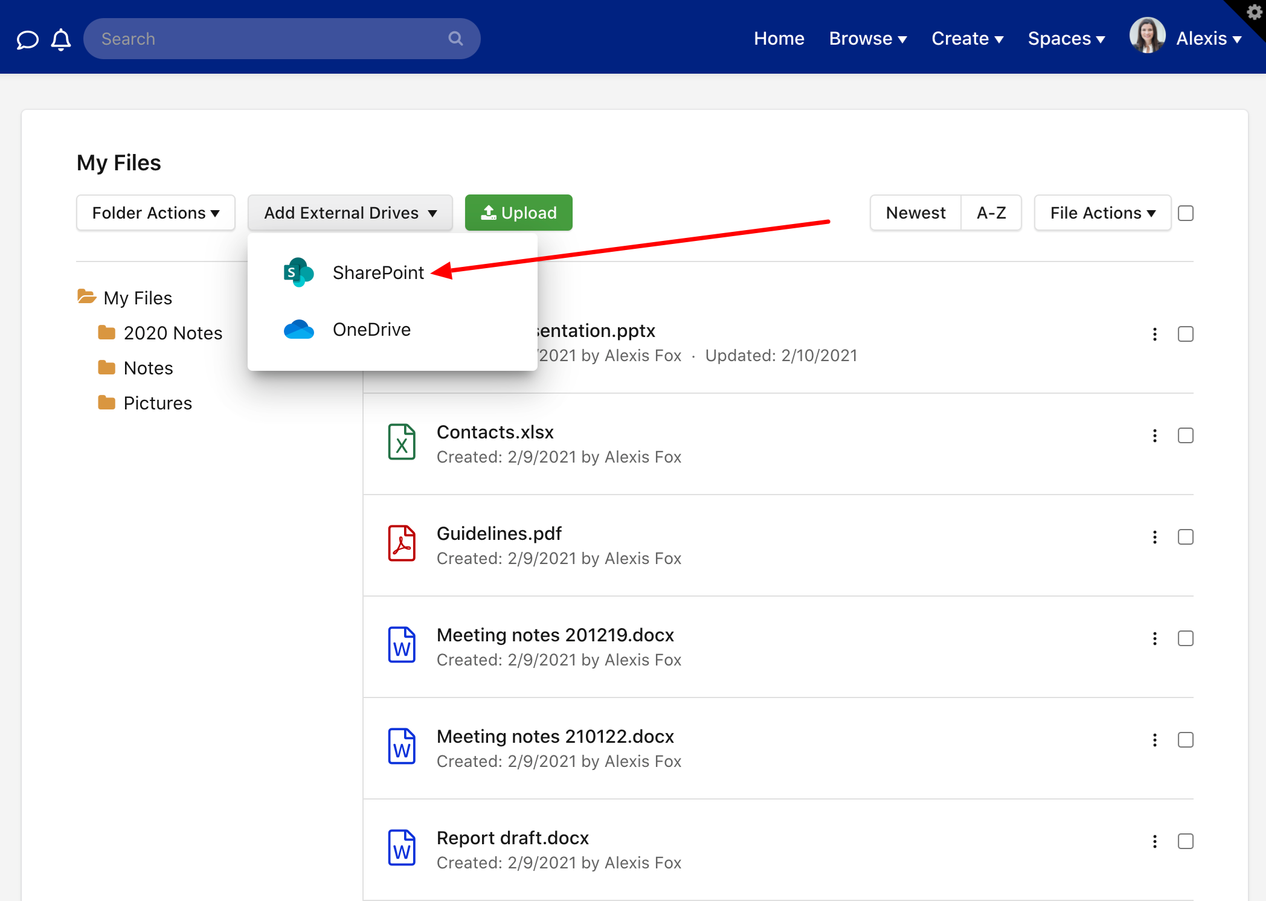Open more options for Meeting notes 210122.docx
This screenshot has height=901, width=1266.
pyautogui.click(x=1155, y=740)
